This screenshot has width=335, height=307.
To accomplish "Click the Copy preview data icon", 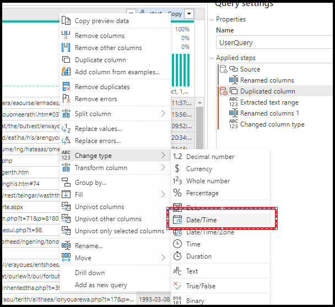I will (66, 21).
